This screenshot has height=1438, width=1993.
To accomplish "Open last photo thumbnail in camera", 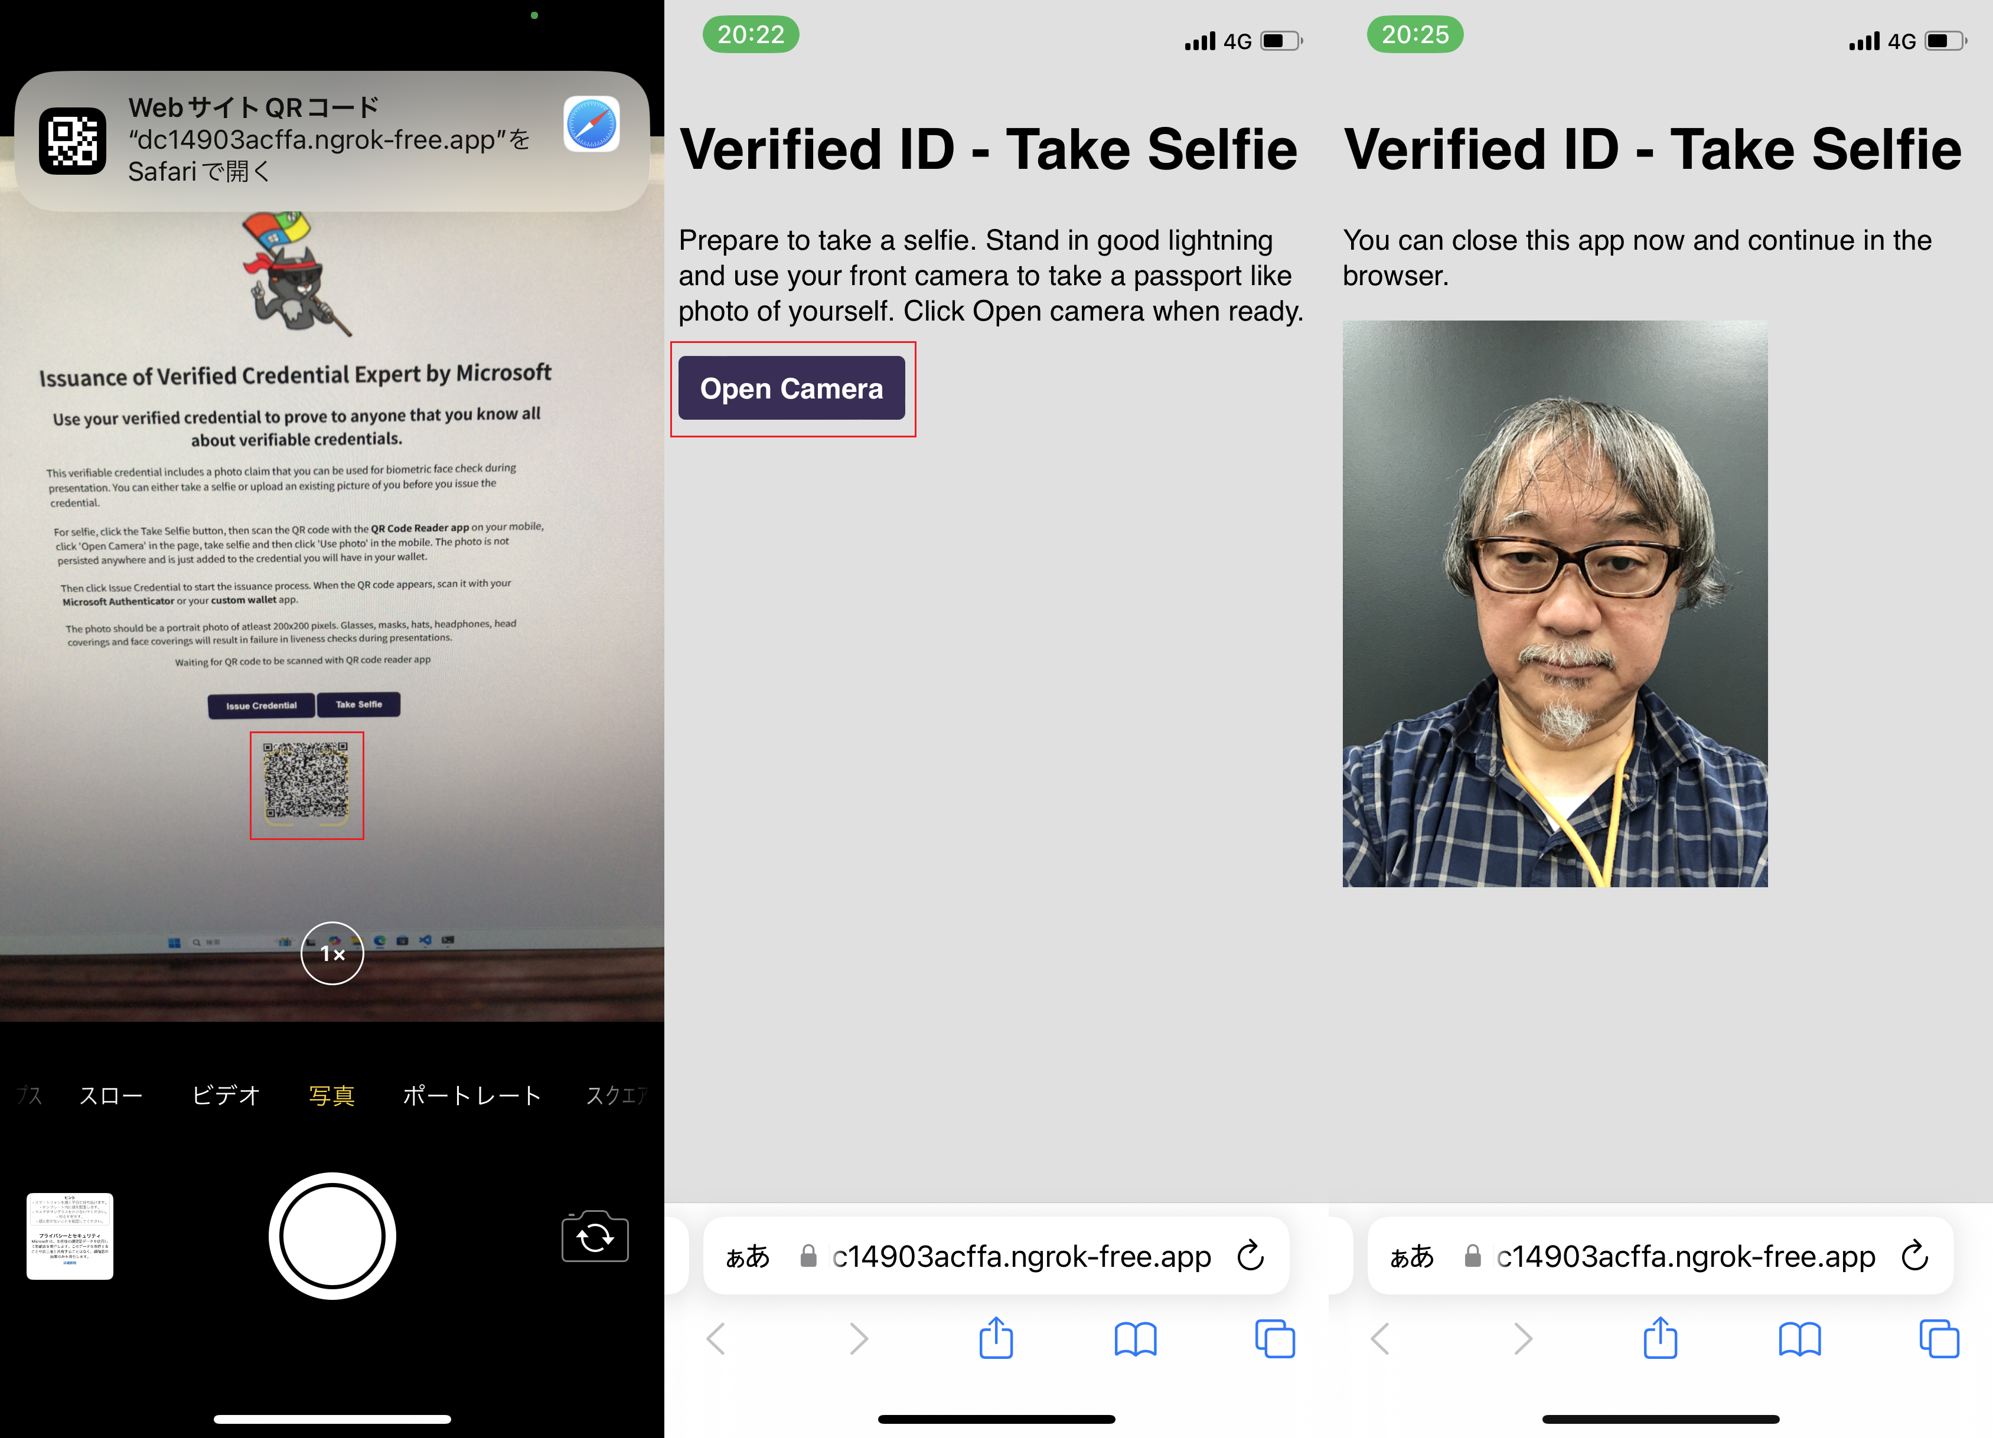I will (70, 1236).
